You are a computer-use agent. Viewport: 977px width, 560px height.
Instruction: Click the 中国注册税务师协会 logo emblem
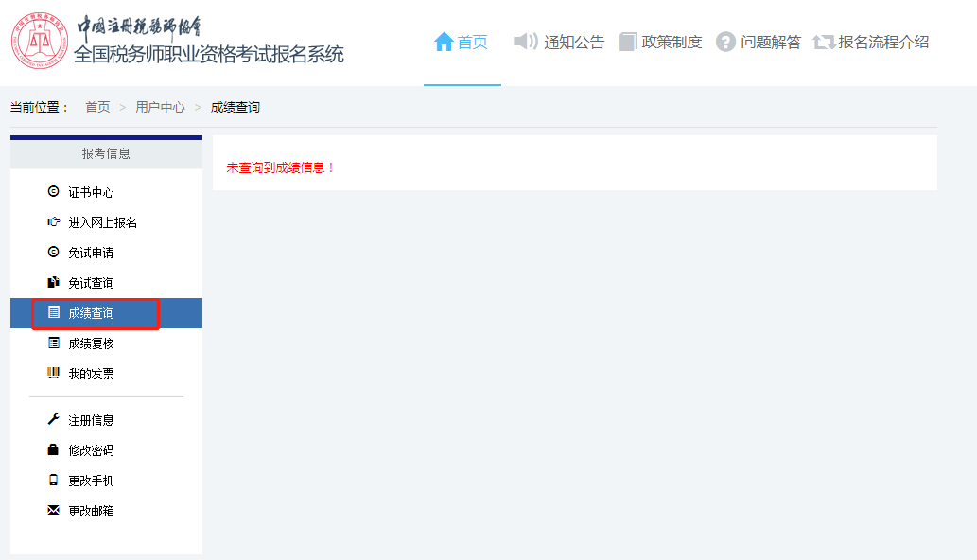pos(40,42)
